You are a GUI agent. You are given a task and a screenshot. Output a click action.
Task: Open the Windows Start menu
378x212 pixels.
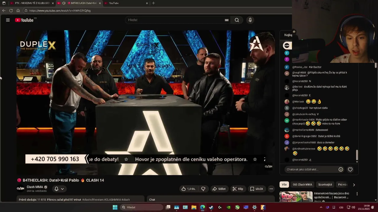(115, 207)
